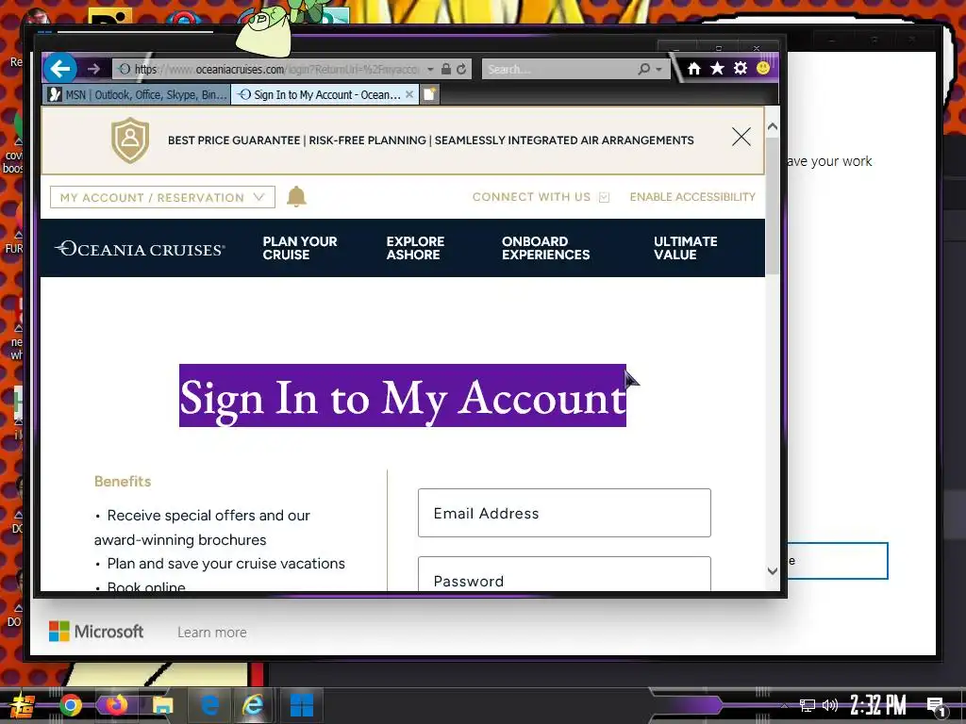Click the blue outlined button in background window

click(838, 561)
